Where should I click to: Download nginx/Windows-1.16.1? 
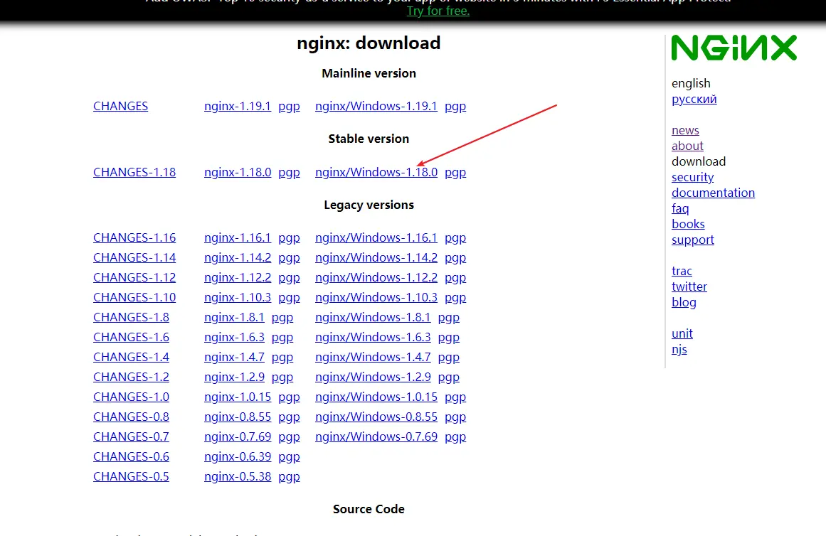[376, 237]
